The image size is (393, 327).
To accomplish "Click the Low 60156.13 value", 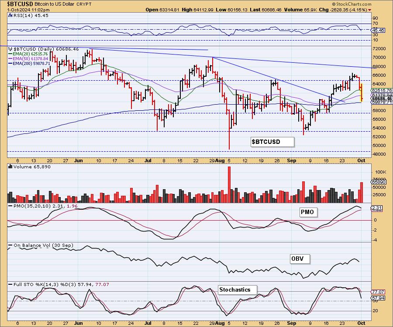I will 231,10.
